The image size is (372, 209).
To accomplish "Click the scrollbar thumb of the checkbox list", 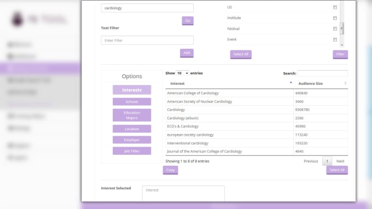I will pyautogui.click(x=342, y=28).
